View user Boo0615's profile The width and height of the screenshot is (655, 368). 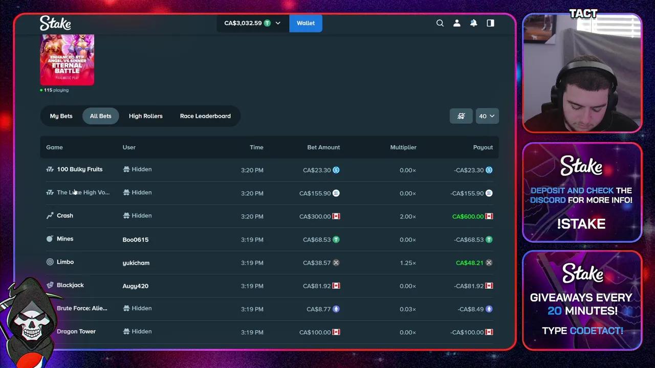click(x=136, y=240)
